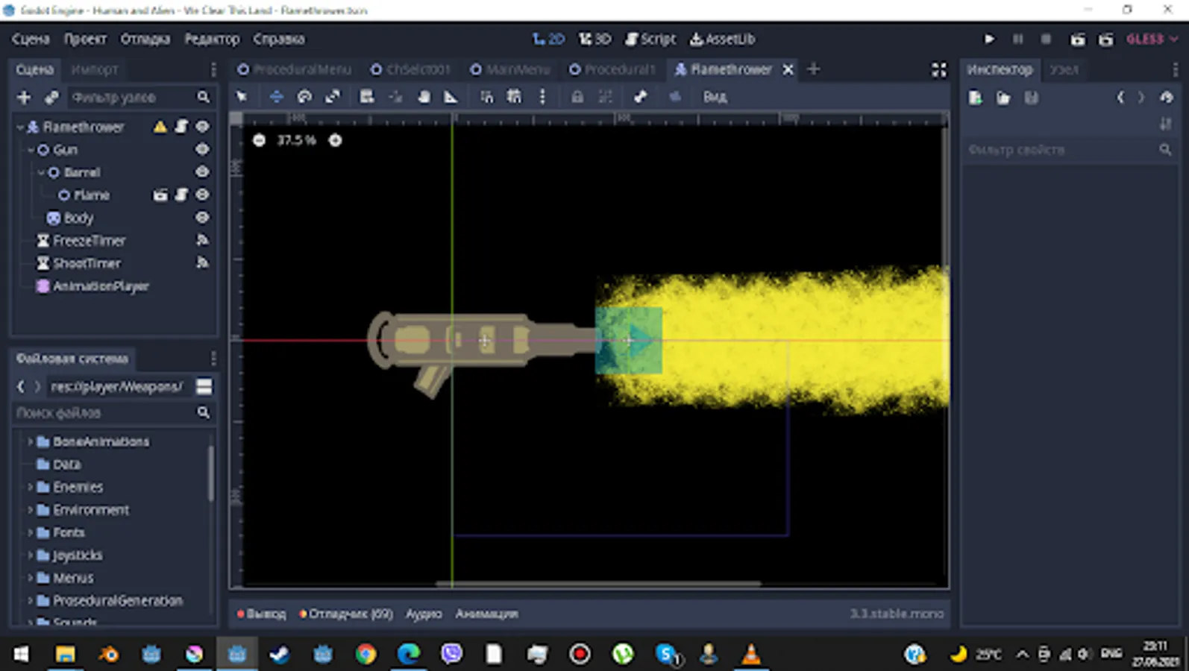Open the GLES3 renderer dropdown

[1151, 39]
